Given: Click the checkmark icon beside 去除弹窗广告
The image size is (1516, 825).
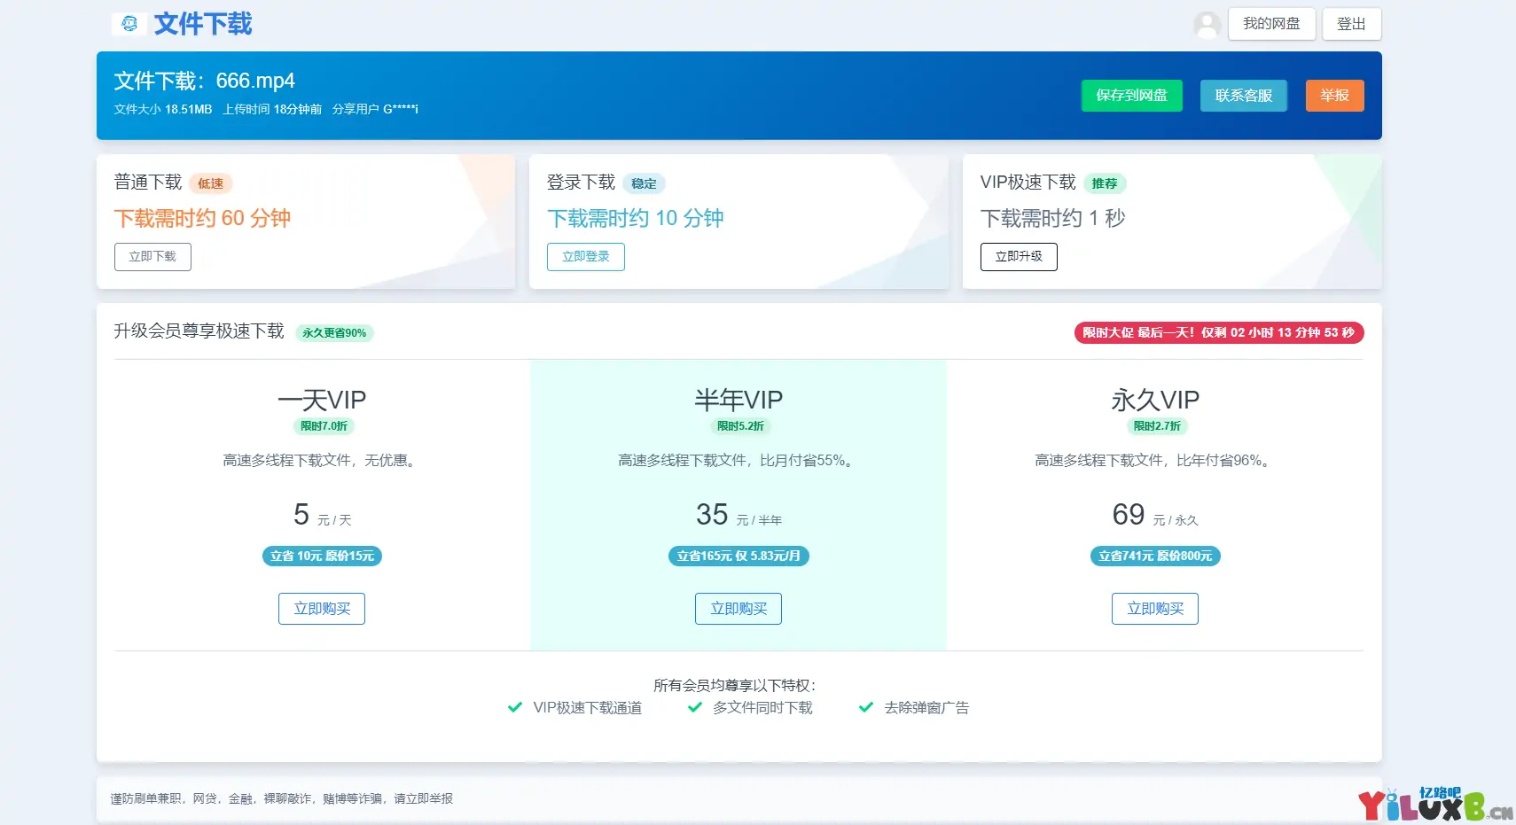Looking at the screenshot, I should pos(866,707).
